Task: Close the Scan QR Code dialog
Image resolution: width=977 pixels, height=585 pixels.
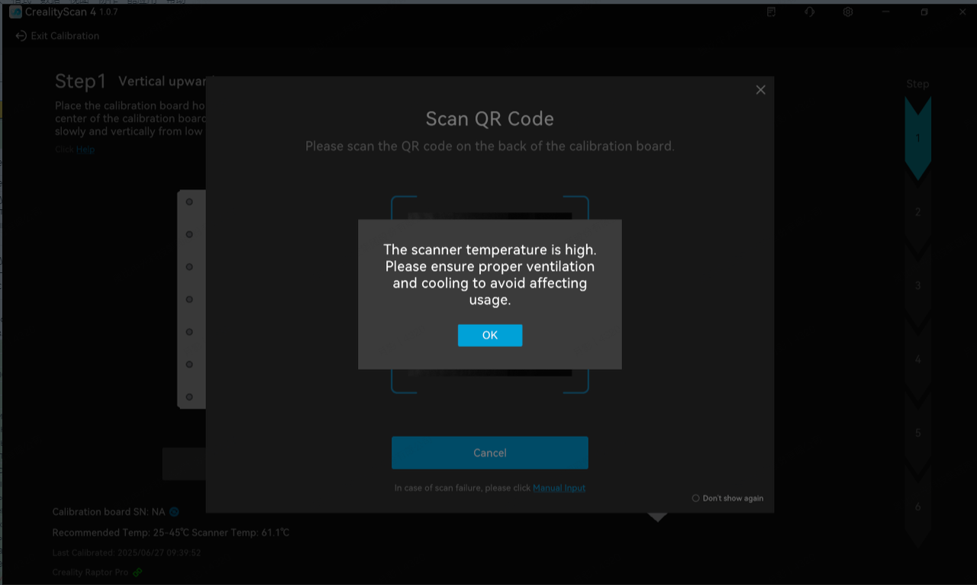Action: (x=760, y=90)
